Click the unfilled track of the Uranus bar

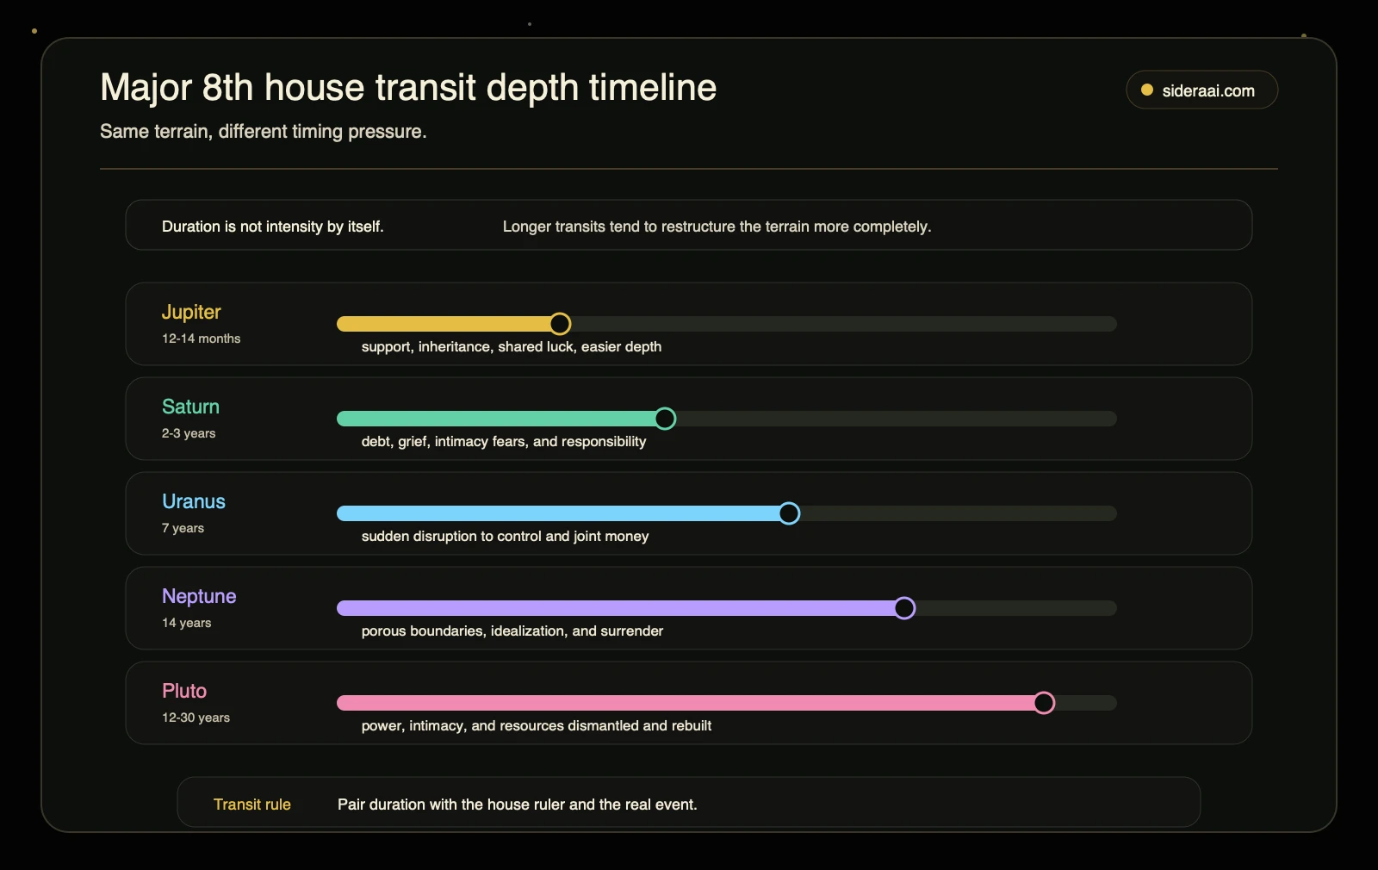pos(959,513)
